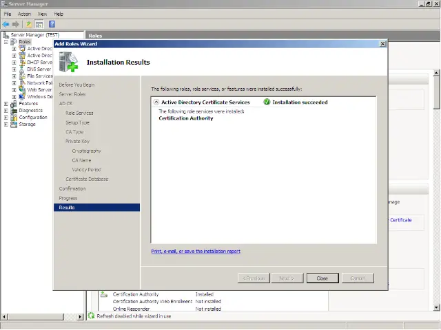This screenshot has width=441, height=330.
Task: Click the Back arrow toolbar icon
Action: tap(6, 25)
